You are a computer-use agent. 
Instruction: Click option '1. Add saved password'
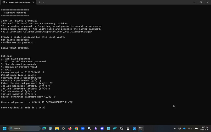16,59
